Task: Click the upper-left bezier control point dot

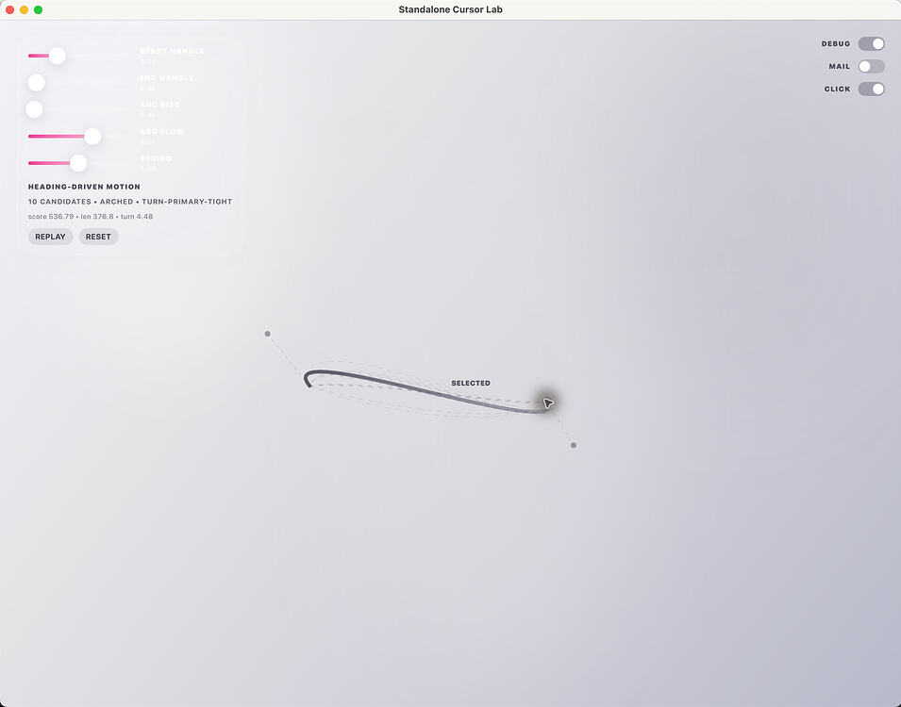Action: pyautogui.click(x=267, y=334)
